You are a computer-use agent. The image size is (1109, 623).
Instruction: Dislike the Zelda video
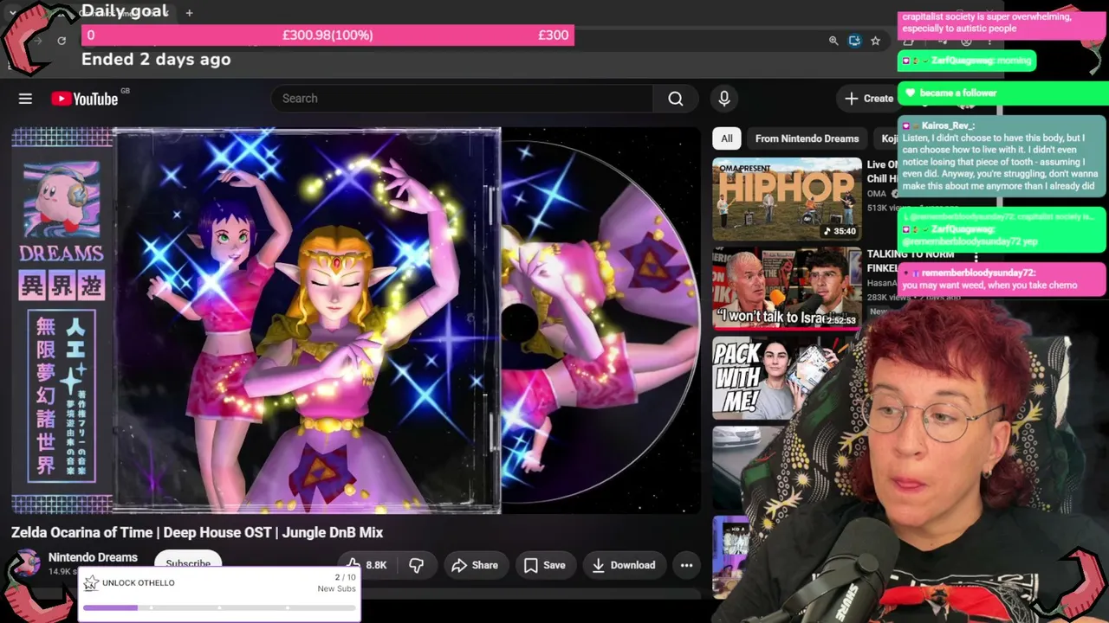coord(417,565)
